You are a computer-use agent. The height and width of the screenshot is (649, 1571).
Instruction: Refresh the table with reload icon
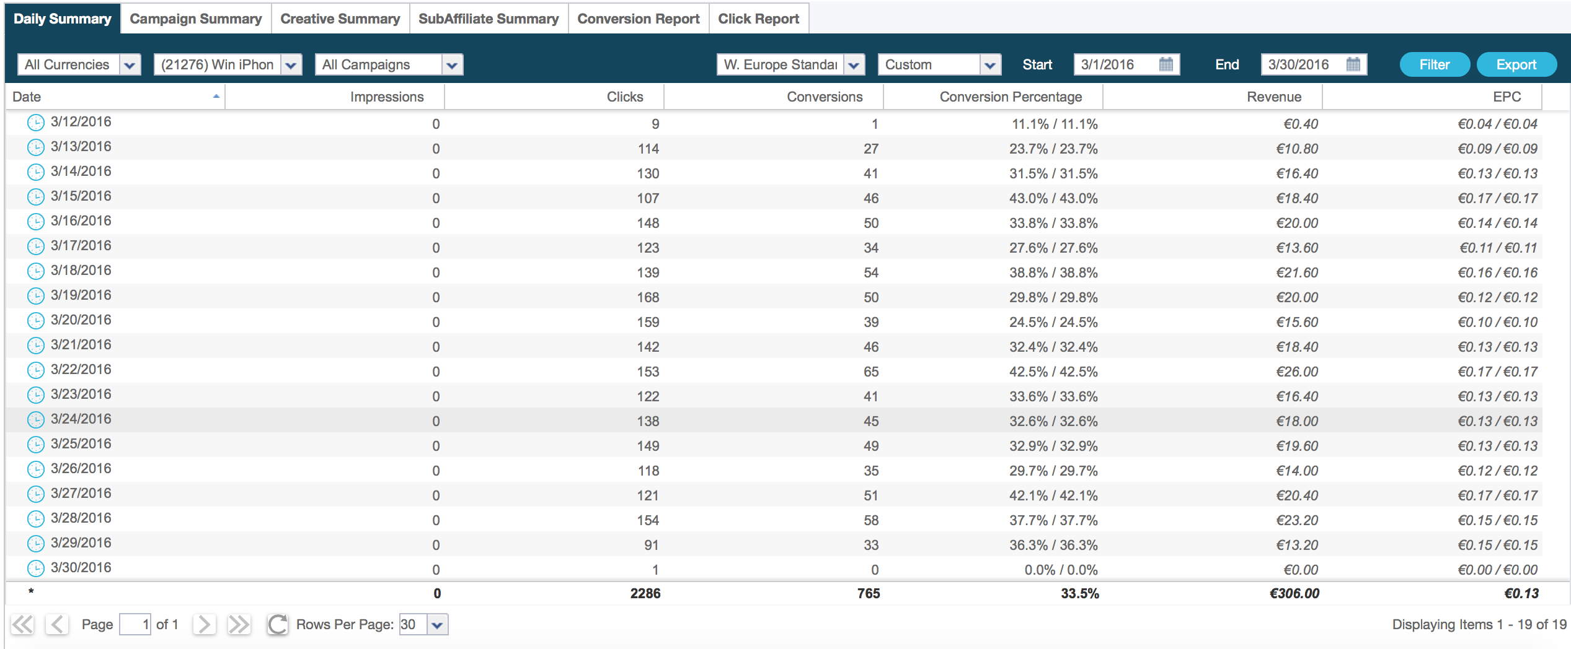[277, 624]
